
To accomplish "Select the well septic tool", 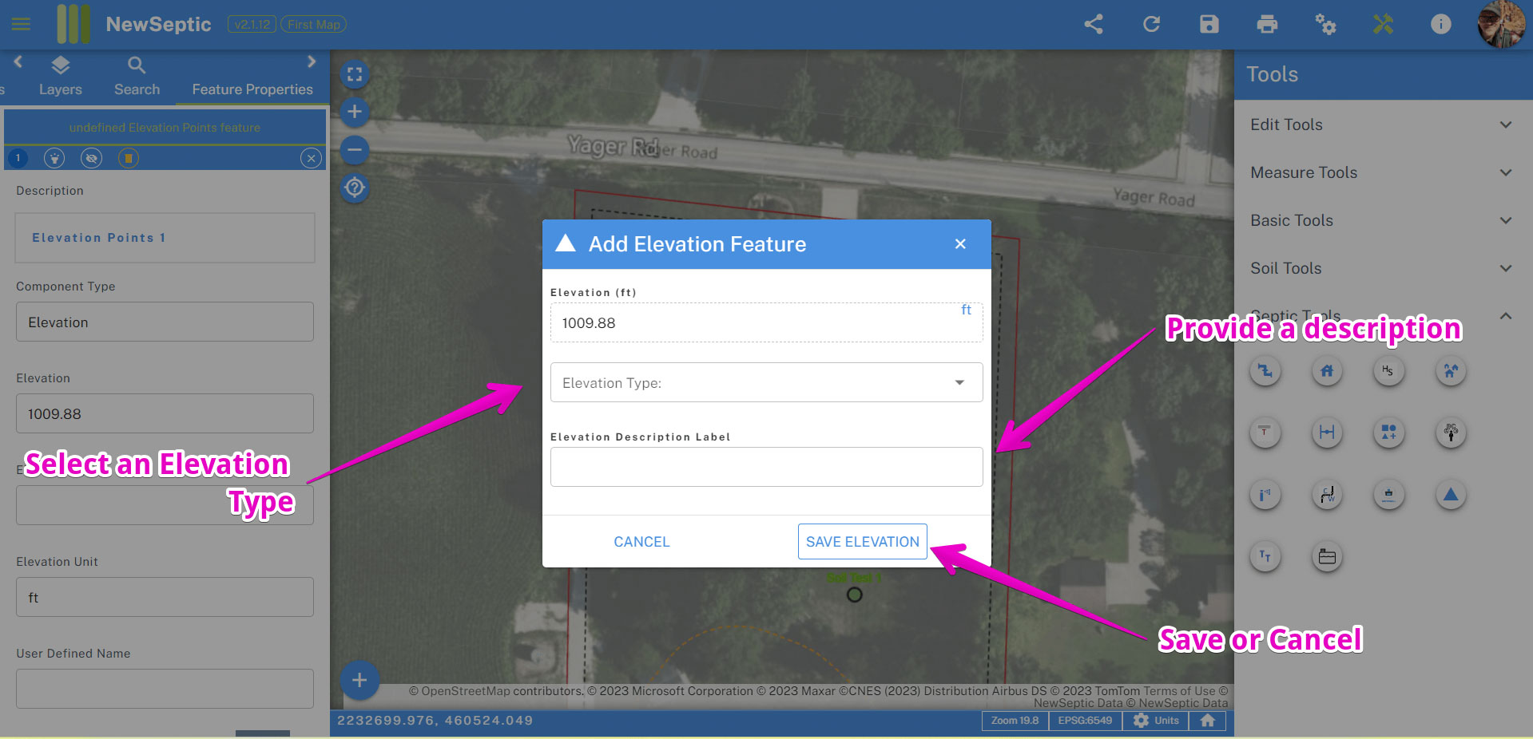I will point(1389,495).
